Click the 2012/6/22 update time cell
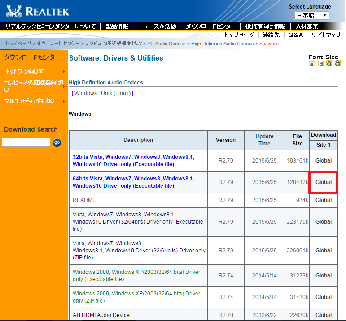The height and width of the screenshot is (321, 346). tap(264, 315)
